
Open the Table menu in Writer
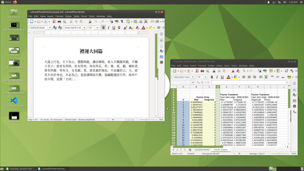click(x=76, y=16)
